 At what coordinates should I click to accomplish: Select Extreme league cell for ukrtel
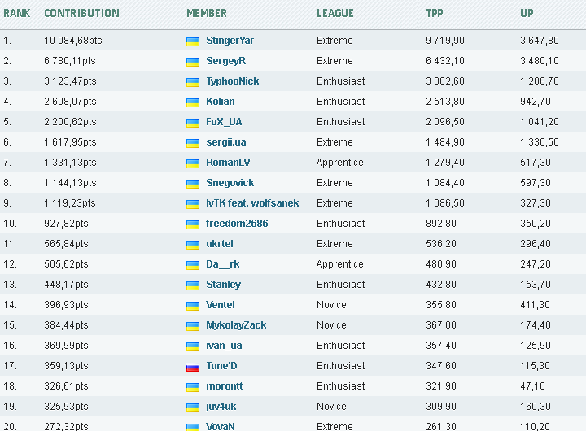pyautogui.click(x=335, y=243)
